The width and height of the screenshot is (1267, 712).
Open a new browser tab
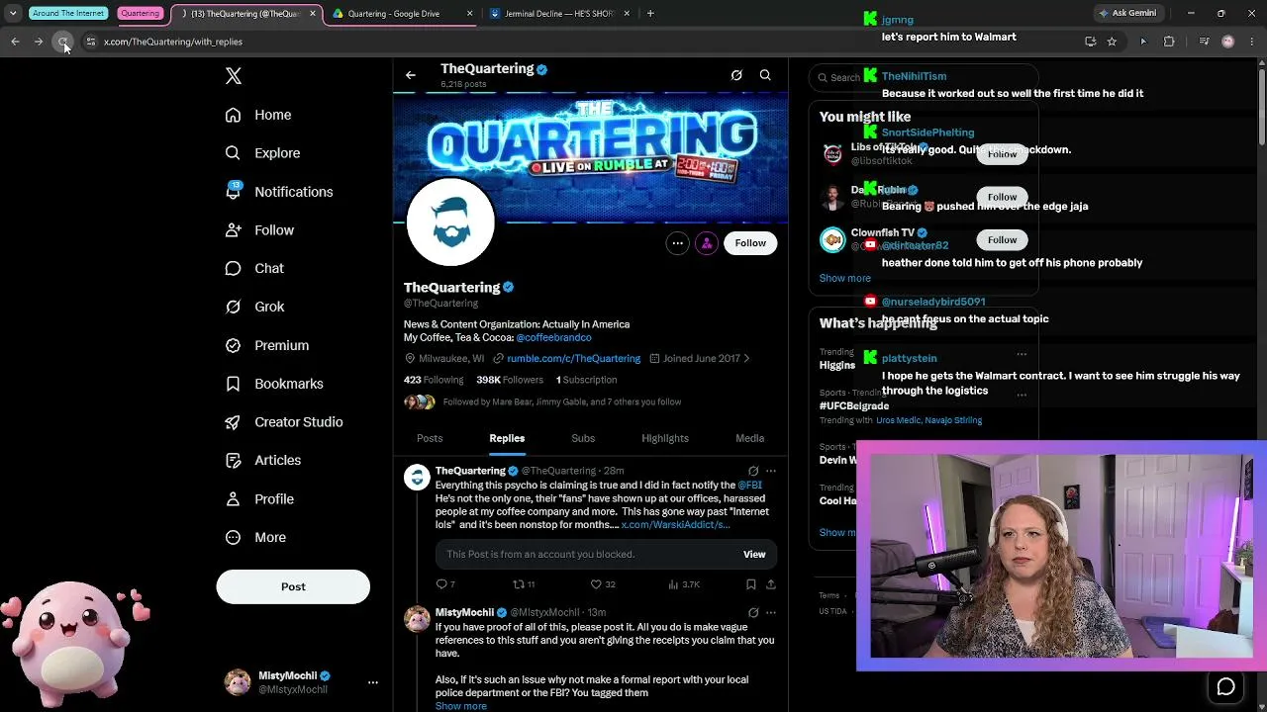click(650, 14)
